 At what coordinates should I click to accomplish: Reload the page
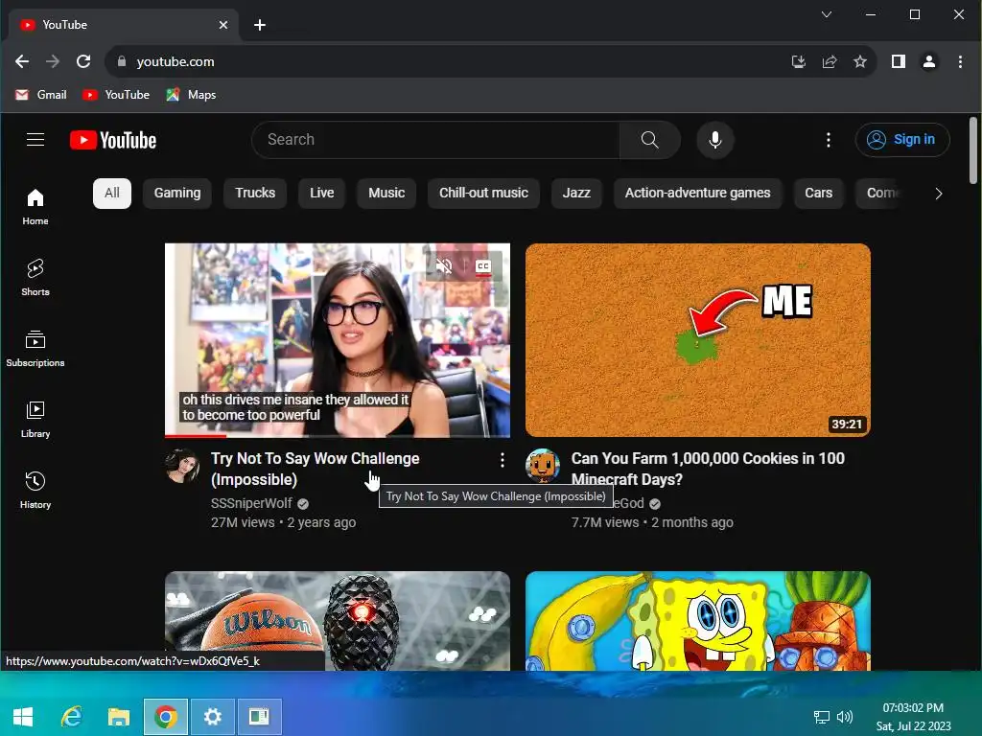(83, 61)
